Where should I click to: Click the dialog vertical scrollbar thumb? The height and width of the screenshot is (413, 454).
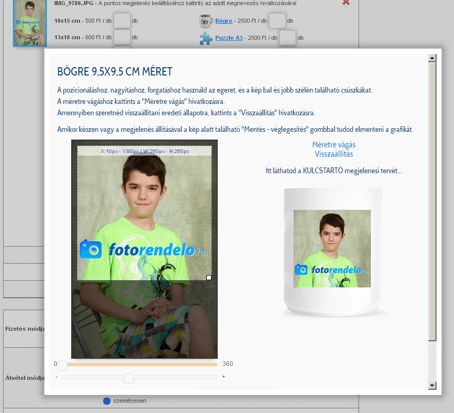tap(432, 202)
